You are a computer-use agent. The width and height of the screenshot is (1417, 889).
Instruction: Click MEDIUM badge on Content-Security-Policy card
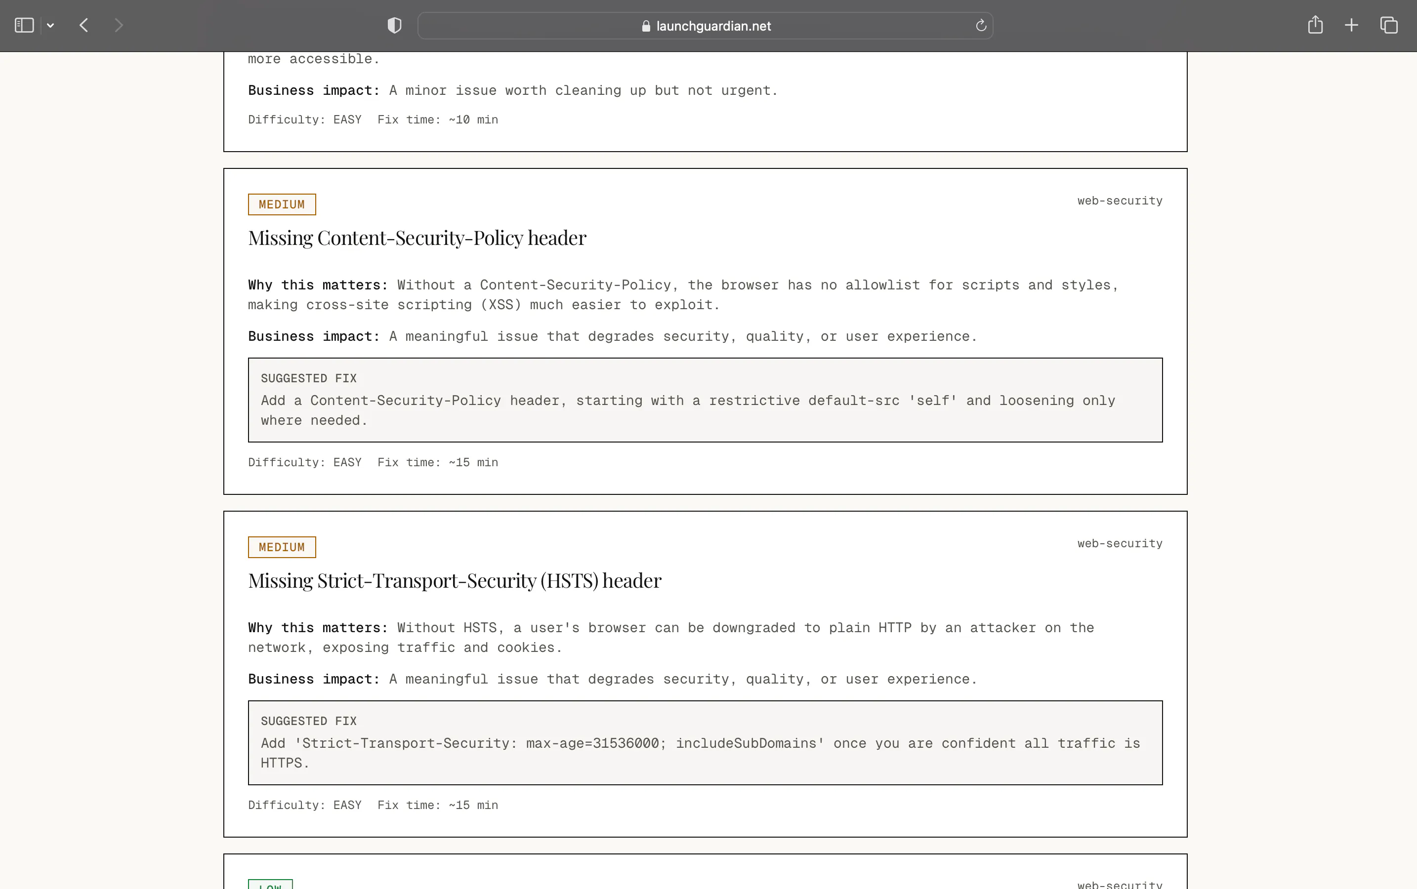click(x=282, y=204)
